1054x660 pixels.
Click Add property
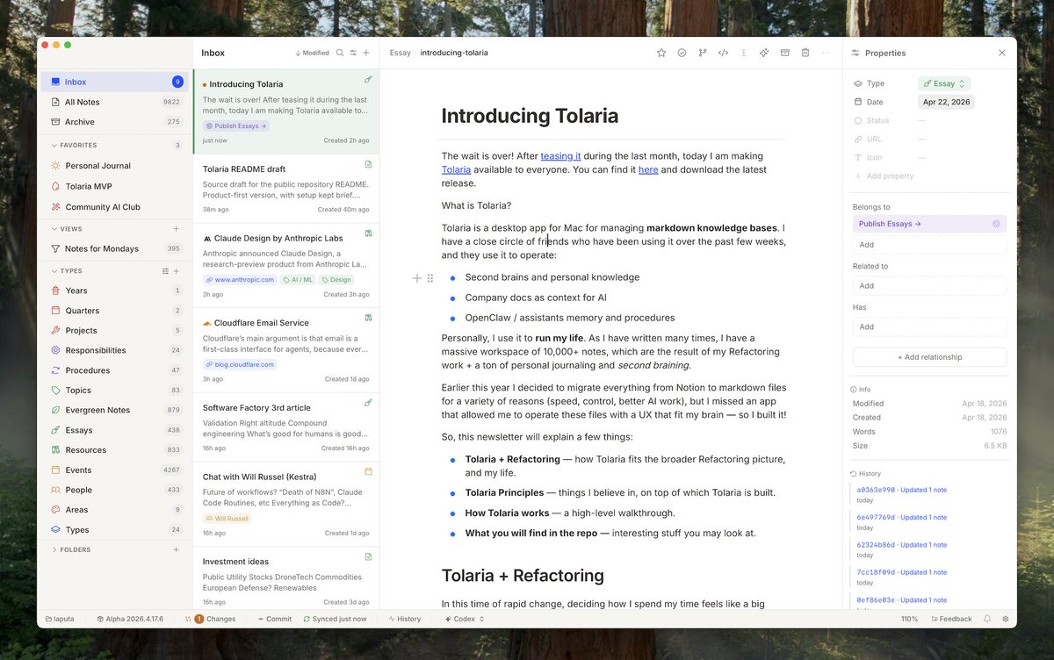click(x=883, y=176)
